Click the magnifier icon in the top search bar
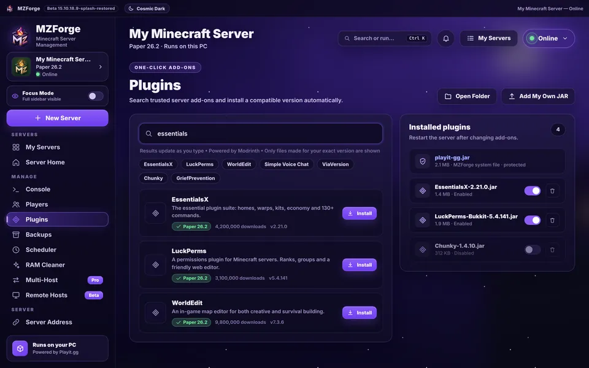 (x=347, y=38)
